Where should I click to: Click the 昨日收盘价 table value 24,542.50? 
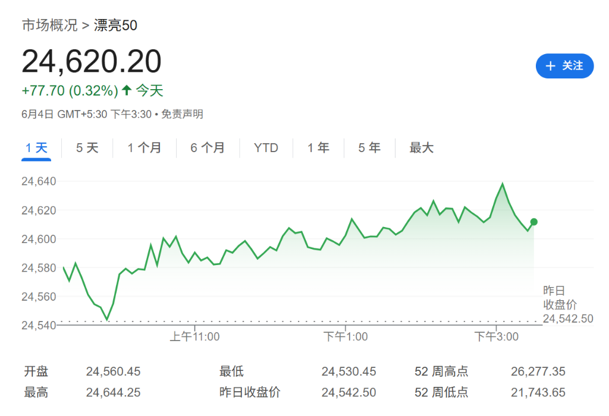tap(349, 393)
